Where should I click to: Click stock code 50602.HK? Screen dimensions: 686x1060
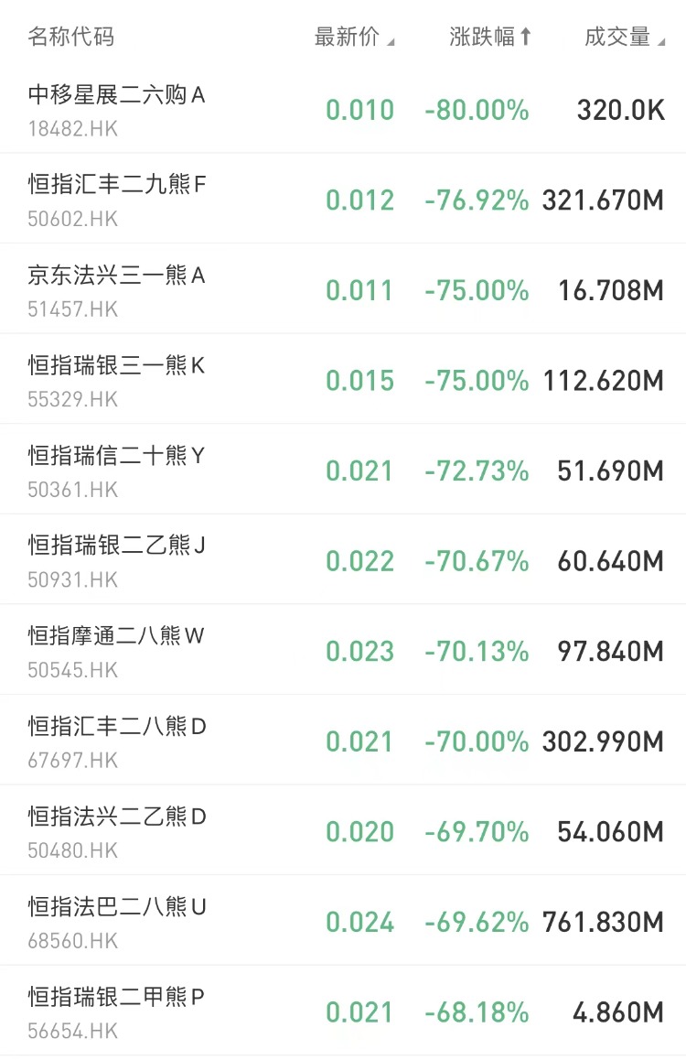tap(72, 219)
